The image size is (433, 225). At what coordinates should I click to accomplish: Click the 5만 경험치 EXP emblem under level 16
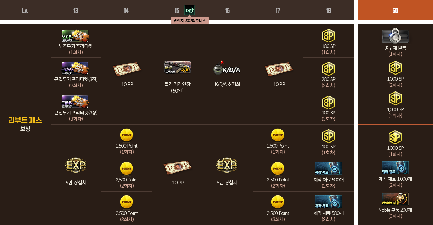[x=227, y=165]
